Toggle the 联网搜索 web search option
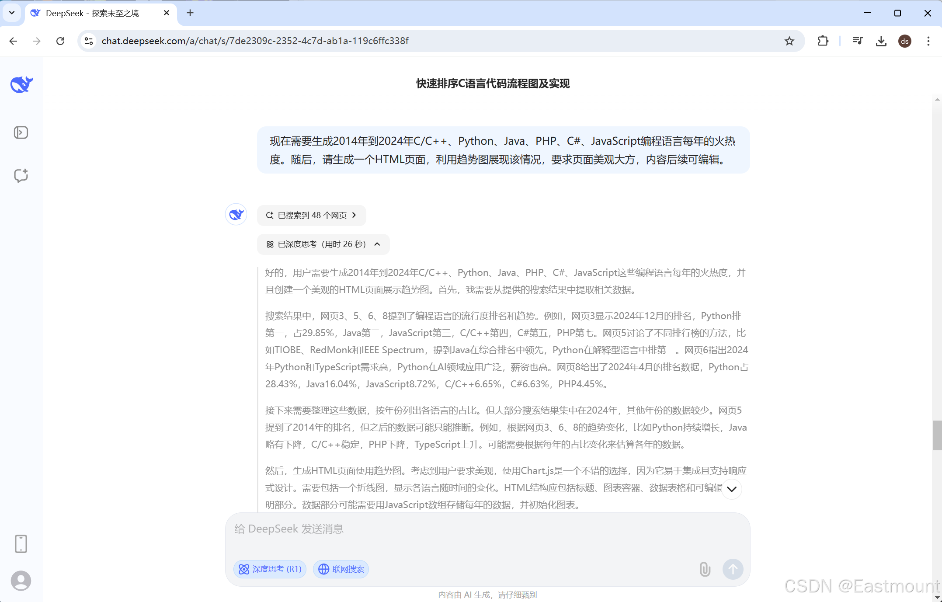This screenshot has height=602, width=942. (x=341, y=569)
